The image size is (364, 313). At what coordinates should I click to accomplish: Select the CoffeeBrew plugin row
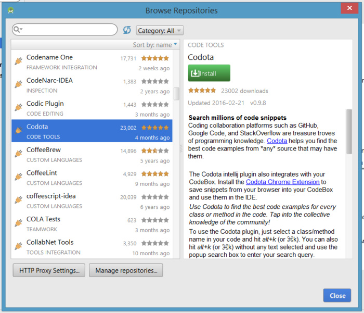pos(92,154)
